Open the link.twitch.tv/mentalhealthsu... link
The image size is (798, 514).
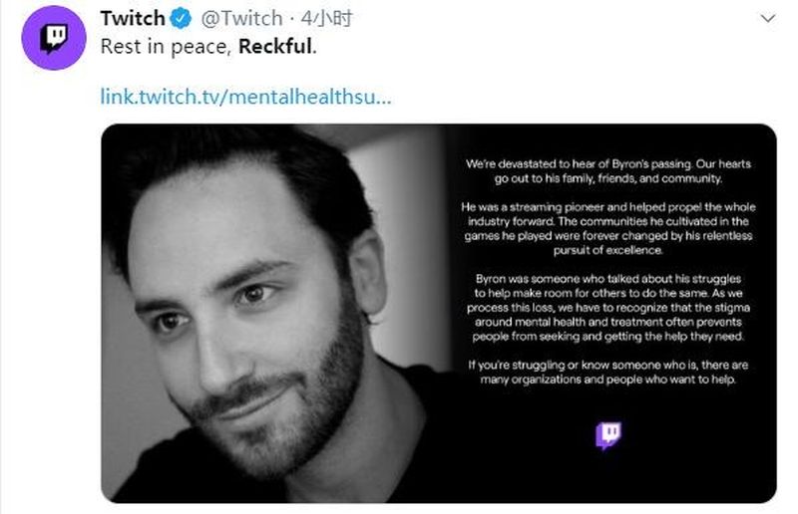(245, 96)
